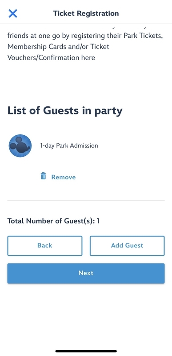Tap the iOS home indicator bar
Screen dimensions: 172x356
point(86,351)
